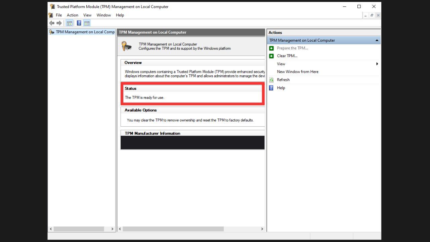This screenshot has height=242, width=430.
Task: Click the Refresh icon in the Actions pane
Action: (x=271, y=80)
